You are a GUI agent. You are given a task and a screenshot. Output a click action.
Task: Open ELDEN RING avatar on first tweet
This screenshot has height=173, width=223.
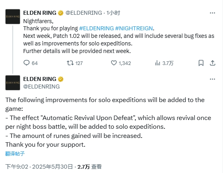tap(13, 17)
